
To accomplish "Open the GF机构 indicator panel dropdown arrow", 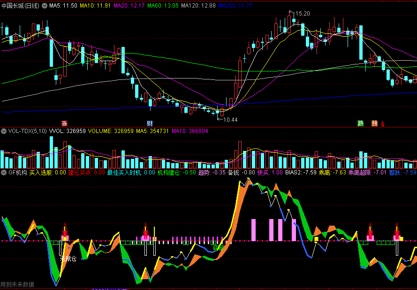I will point(4,172).
